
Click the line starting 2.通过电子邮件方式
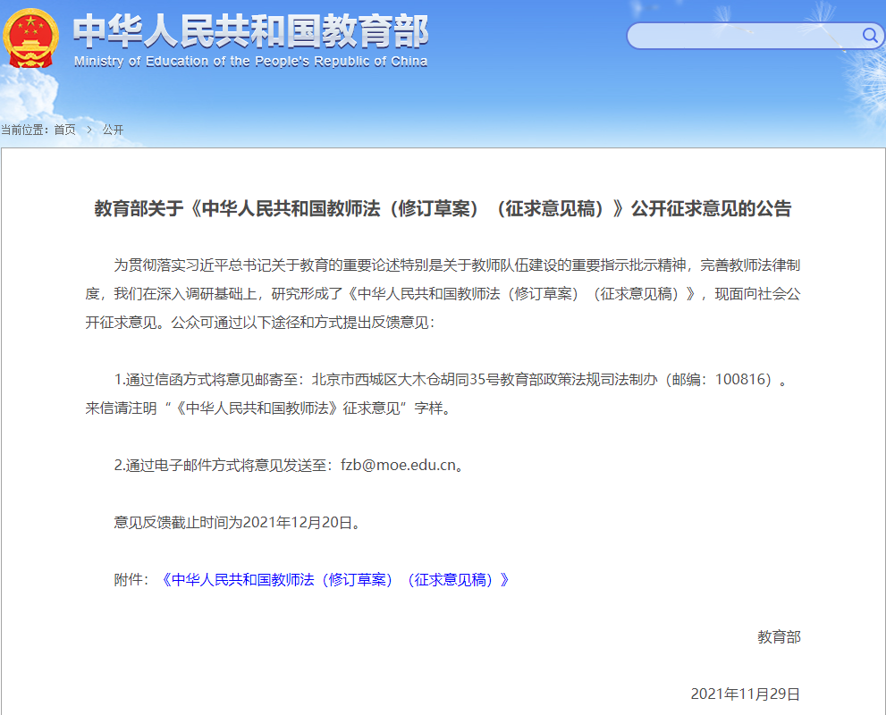(x=290, y=465)
